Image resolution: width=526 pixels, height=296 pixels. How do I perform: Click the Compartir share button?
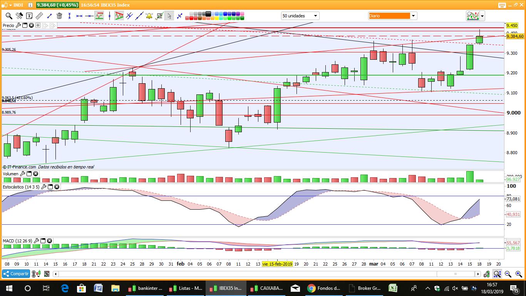click(x=16, y=274)
